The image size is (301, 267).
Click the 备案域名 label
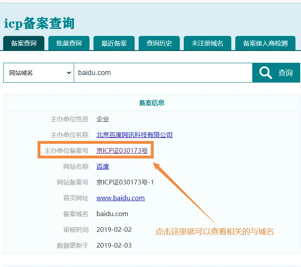tap(76, 214)
